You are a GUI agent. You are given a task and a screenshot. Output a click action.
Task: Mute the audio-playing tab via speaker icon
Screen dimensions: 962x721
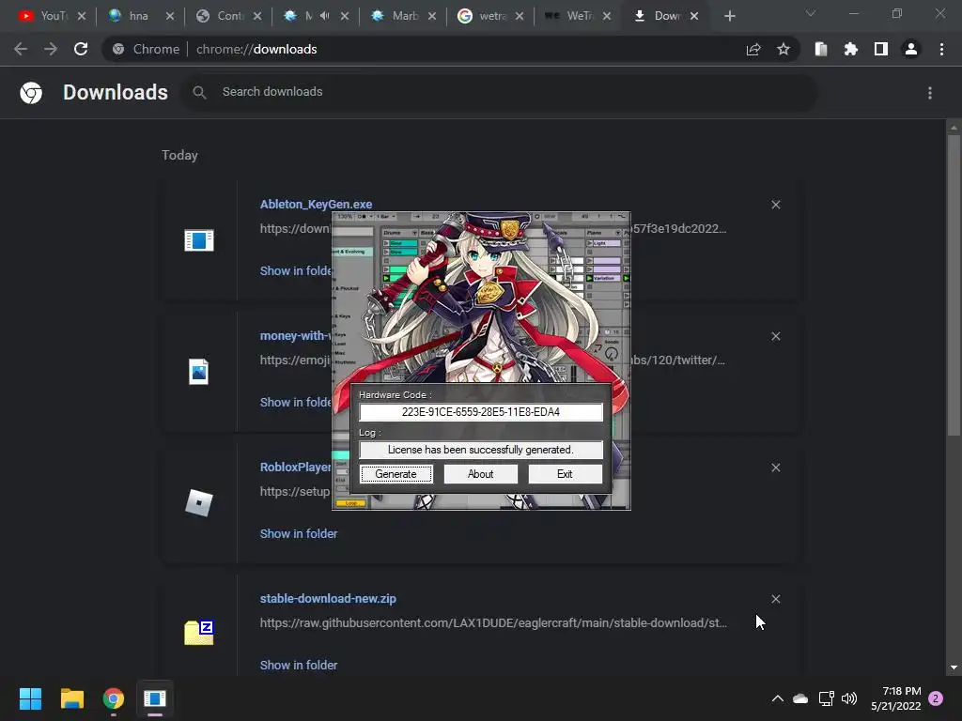(324, 16)
